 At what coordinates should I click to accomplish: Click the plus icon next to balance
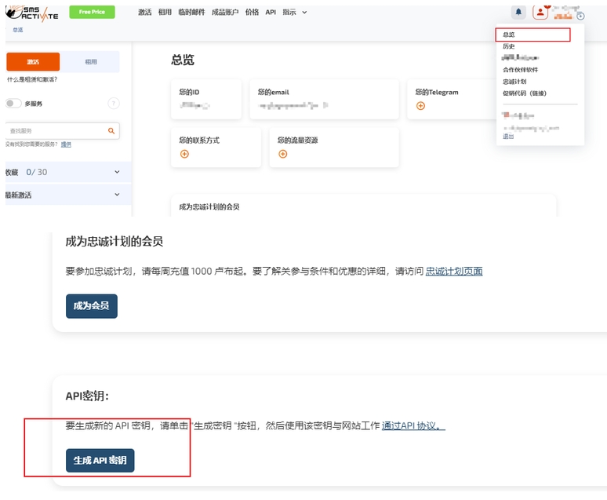pos(580,16)
